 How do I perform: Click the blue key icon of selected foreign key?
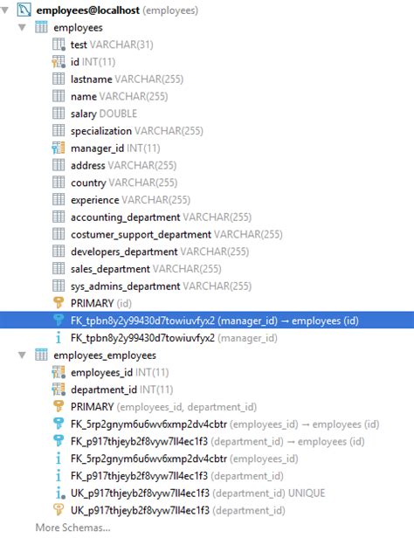point(59,321)
